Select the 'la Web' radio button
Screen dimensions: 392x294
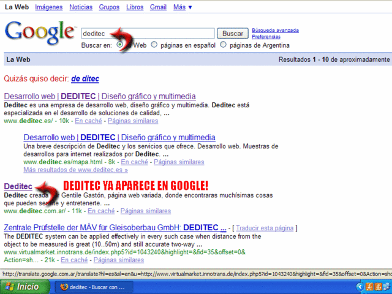(x=120, y=45)
